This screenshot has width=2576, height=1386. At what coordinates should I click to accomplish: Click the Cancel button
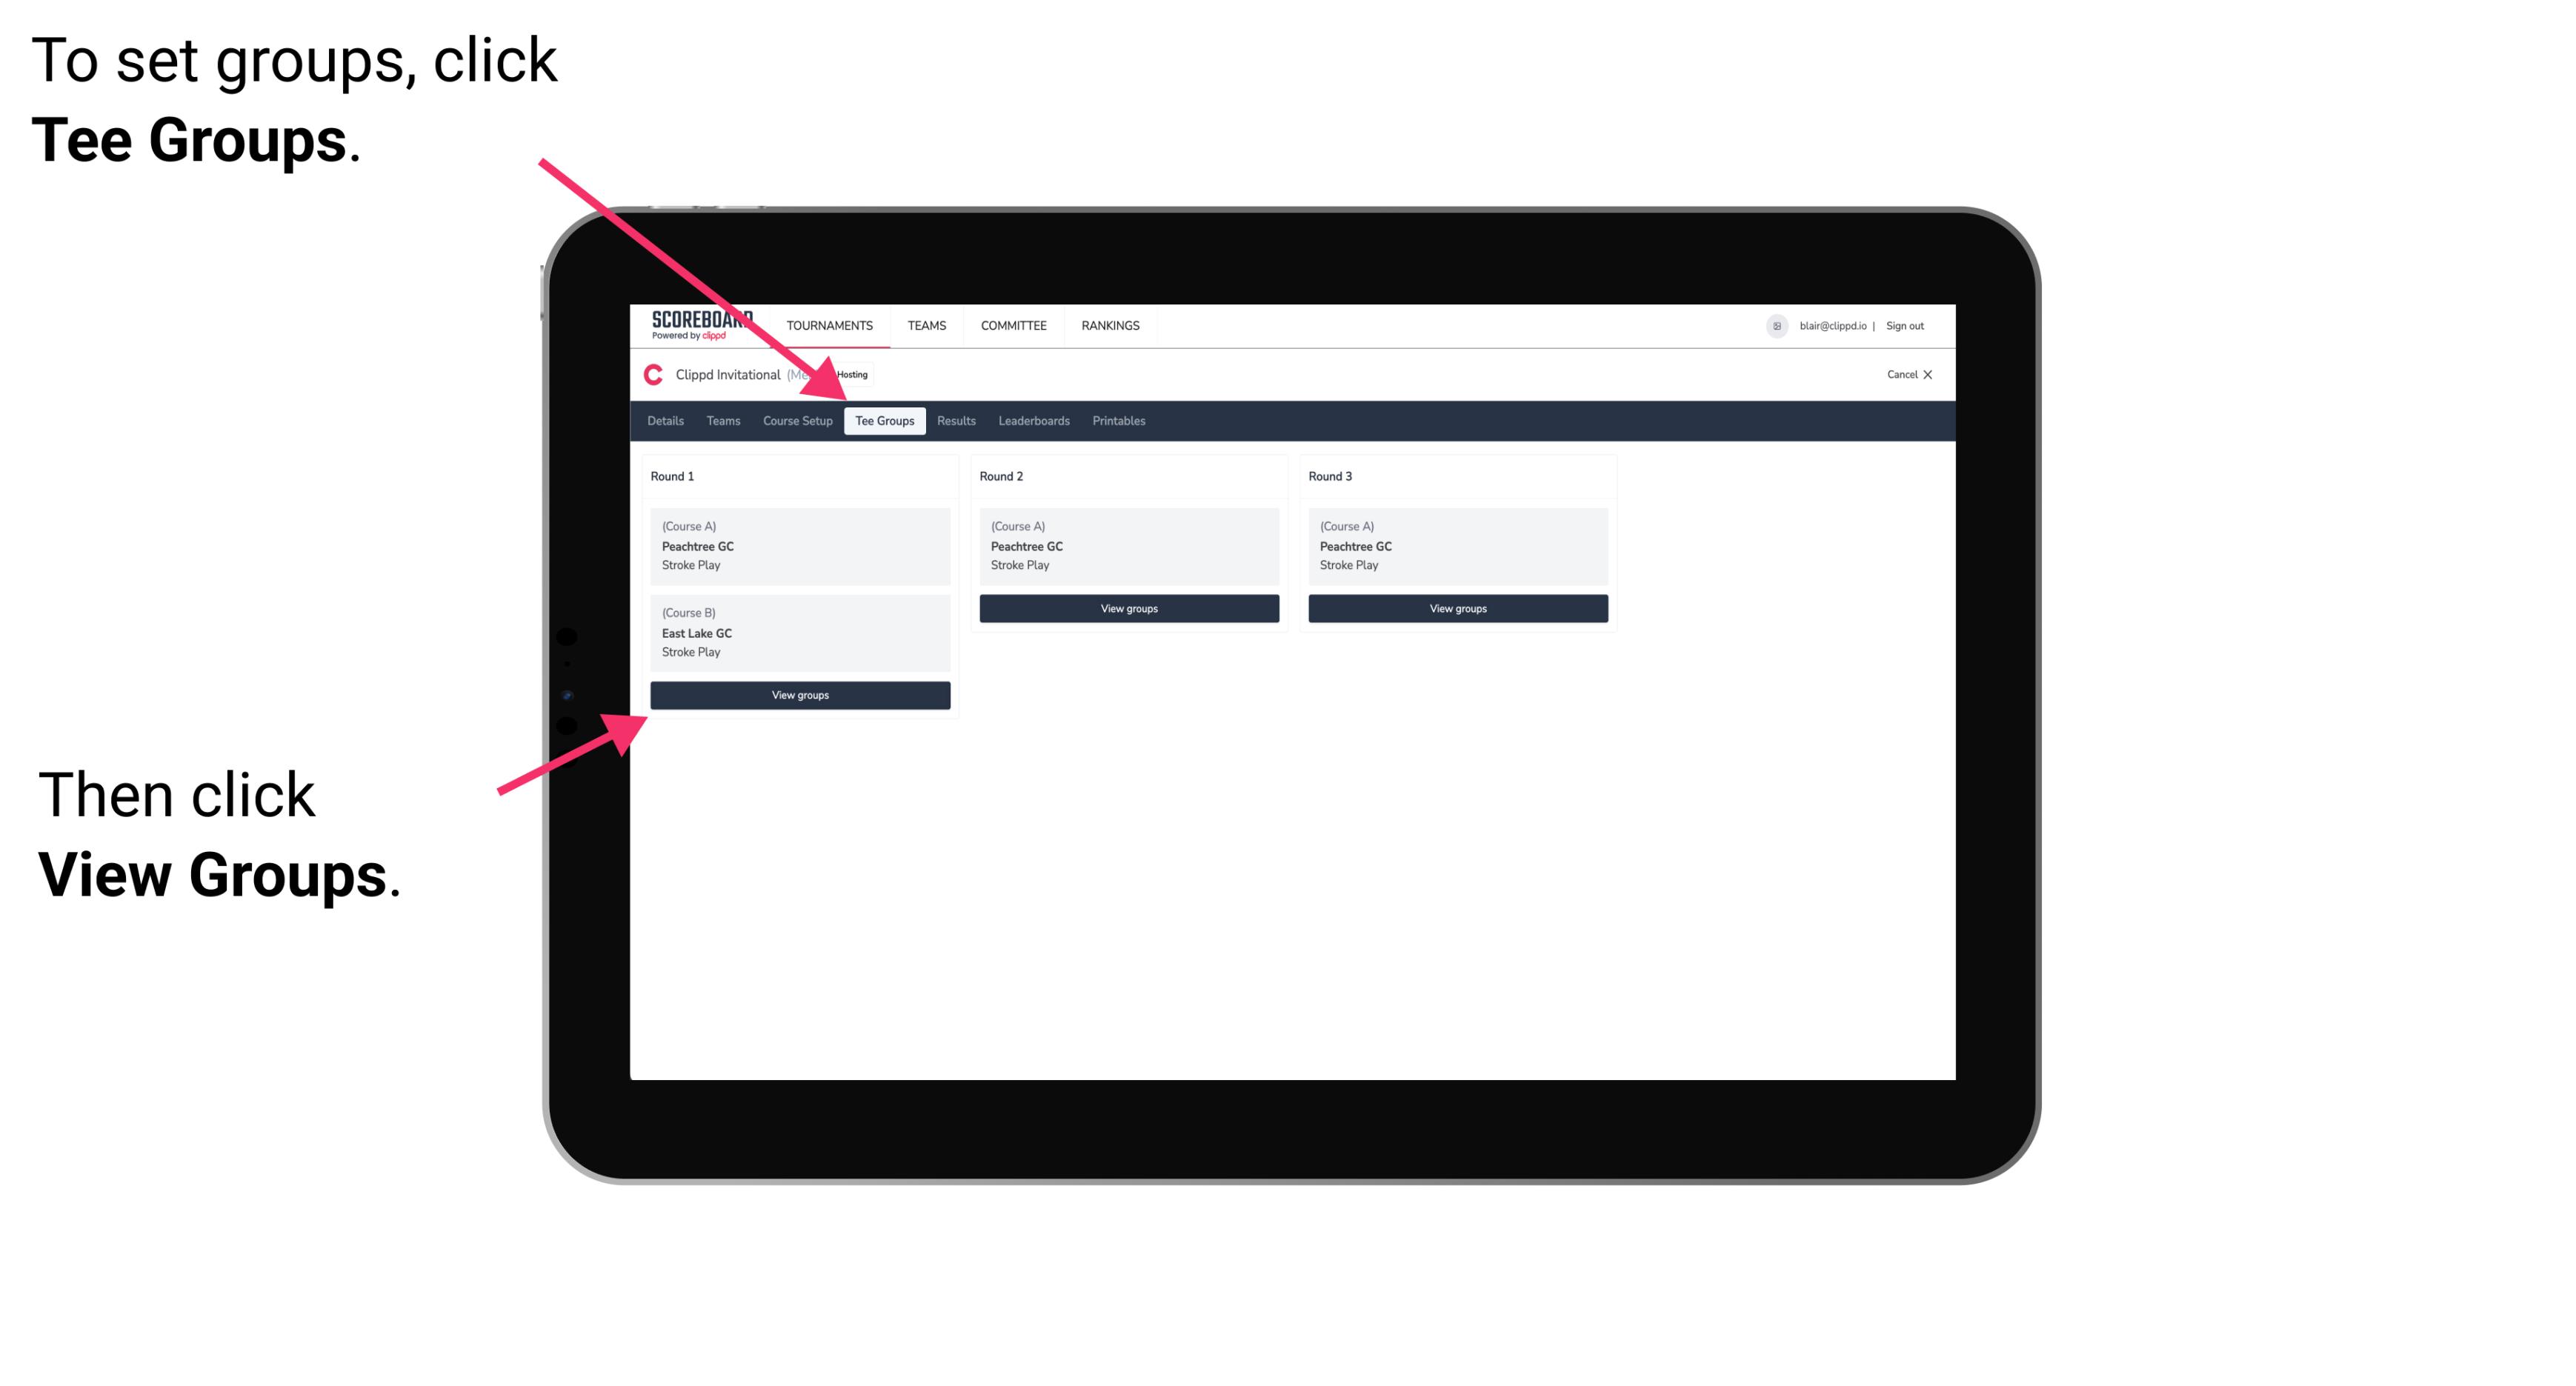pyautogui.click(x=1908, y=374)
